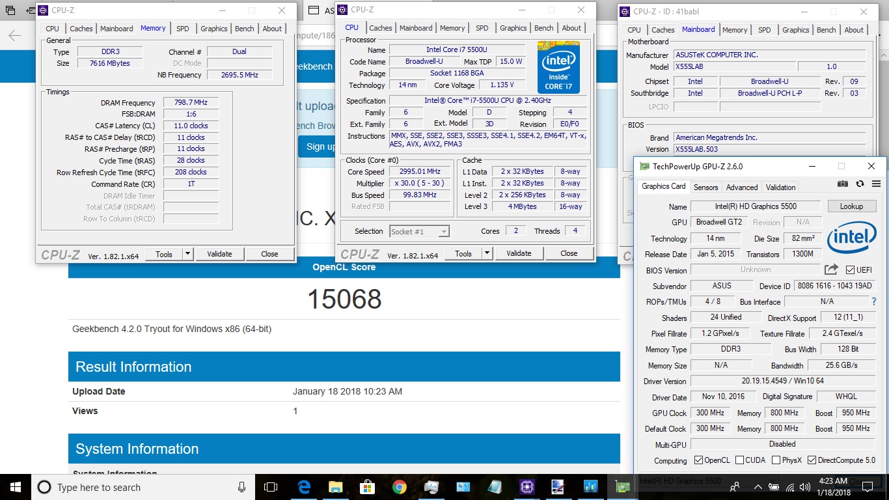The height and width of the screenshot is (500, 889).
Task: Click Tools button in Memory CPU-Z window
Action: (164, 254)
